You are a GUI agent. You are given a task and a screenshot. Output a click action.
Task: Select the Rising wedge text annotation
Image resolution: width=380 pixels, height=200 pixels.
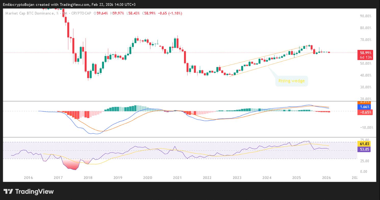(x=292, y=81)
